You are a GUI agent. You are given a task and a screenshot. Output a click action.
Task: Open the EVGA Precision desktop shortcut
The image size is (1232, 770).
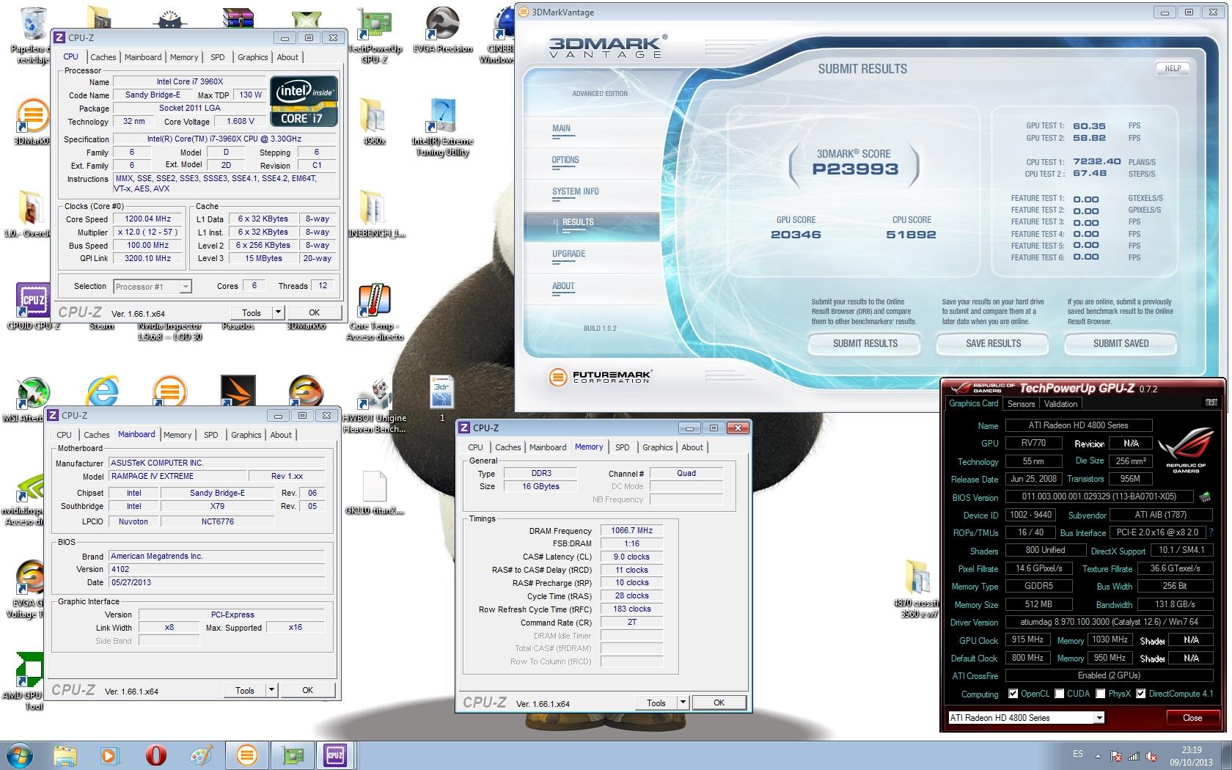coord(442,29)
